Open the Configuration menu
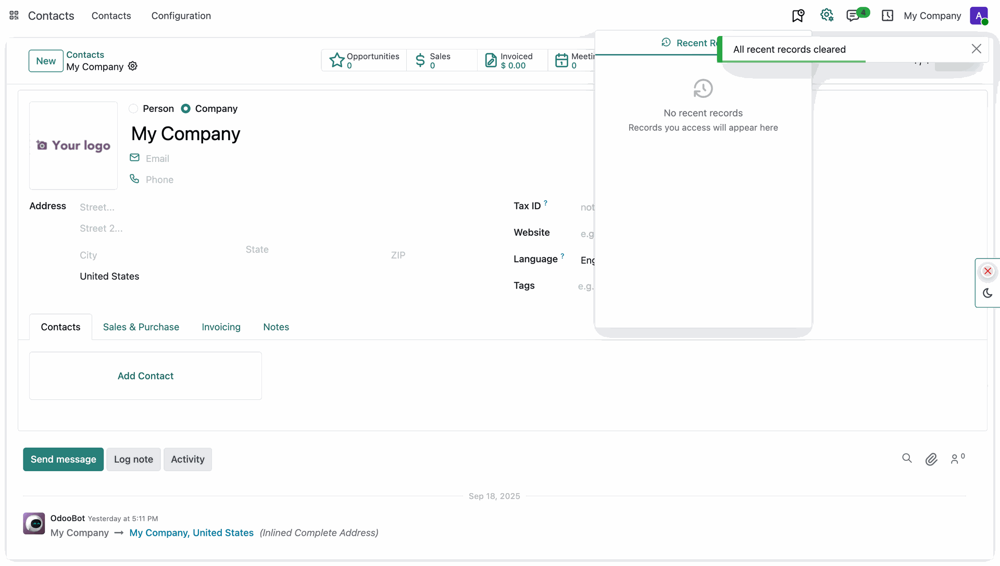Image resolution: width=1000 pixels, height=566 pixels. pyautogui.click(x=181, y=16)
